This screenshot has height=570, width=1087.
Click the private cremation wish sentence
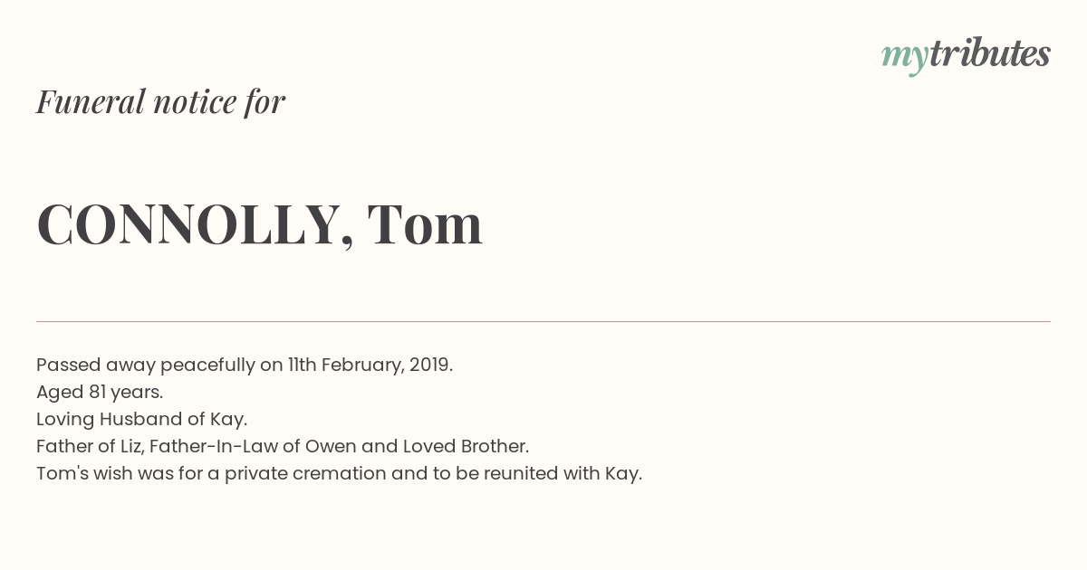(x=339, y=473)
